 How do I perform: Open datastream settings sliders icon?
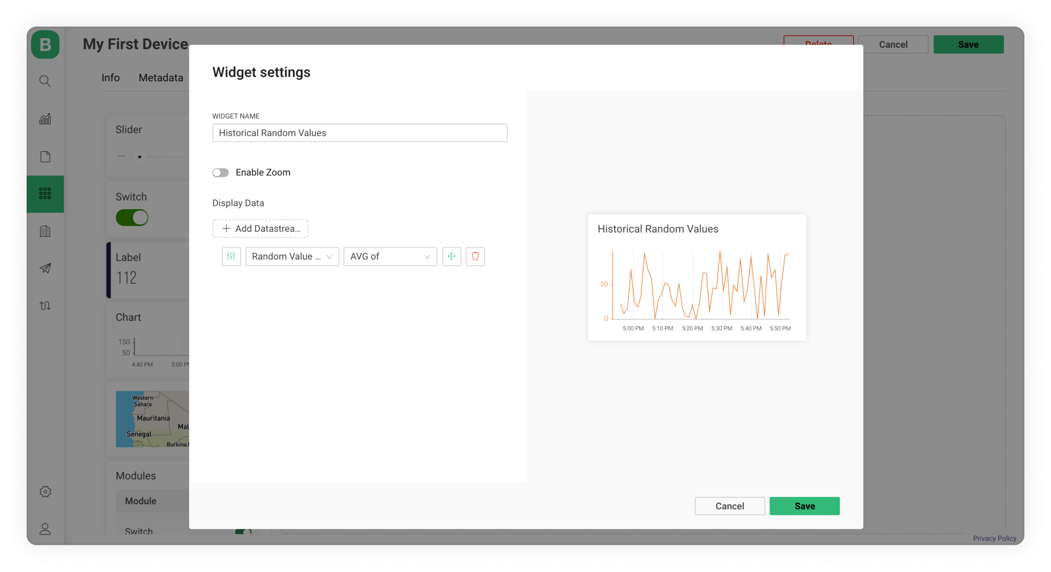point(231,256)
